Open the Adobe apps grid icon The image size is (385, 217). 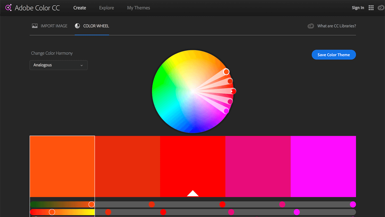(371, 7)
